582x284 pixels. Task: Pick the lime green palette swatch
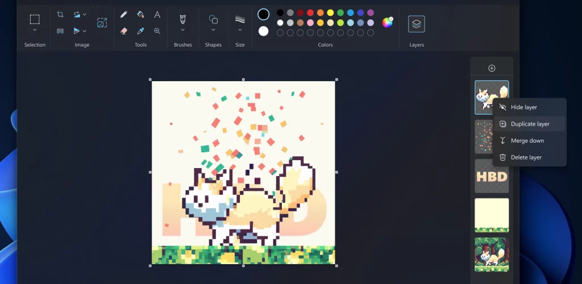340,23
